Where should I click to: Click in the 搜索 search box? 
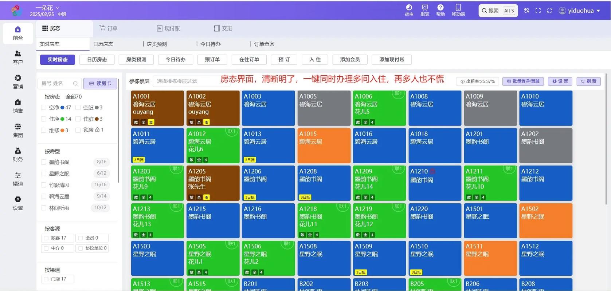pos(498,11)
